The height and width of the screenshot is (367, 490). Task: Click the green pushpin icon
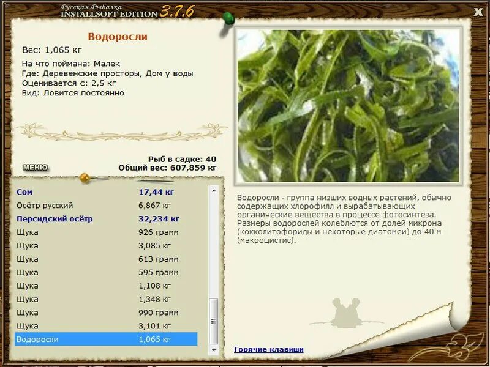click(x=228, y=20)
